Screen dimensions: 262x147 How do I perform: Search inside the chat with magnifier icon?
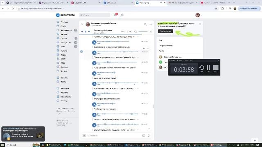[x=145, y=24]
